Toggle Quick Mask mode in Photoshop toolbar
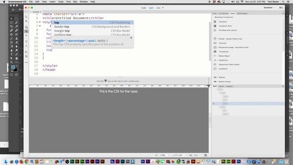The width and height of the screenshot is (293, 165). [x=11, y=75]
